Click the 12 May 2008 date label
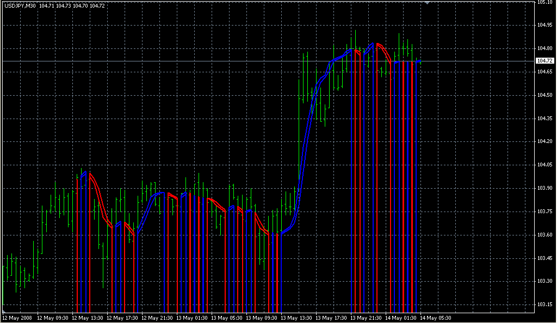This screenshot has height=323, width=557. pyautogui.click(x=16, y=318)
